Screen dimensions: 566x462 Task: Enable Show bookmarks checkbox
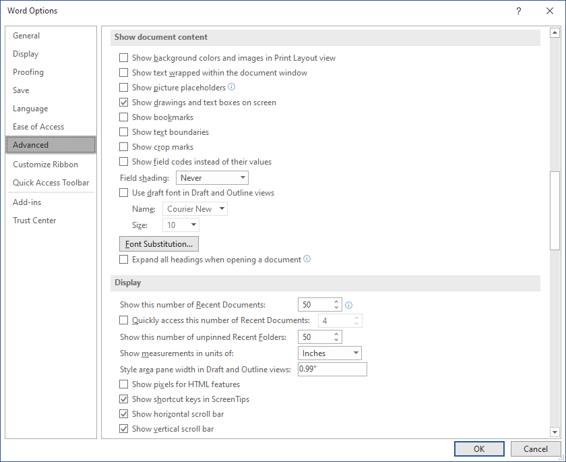124,117
